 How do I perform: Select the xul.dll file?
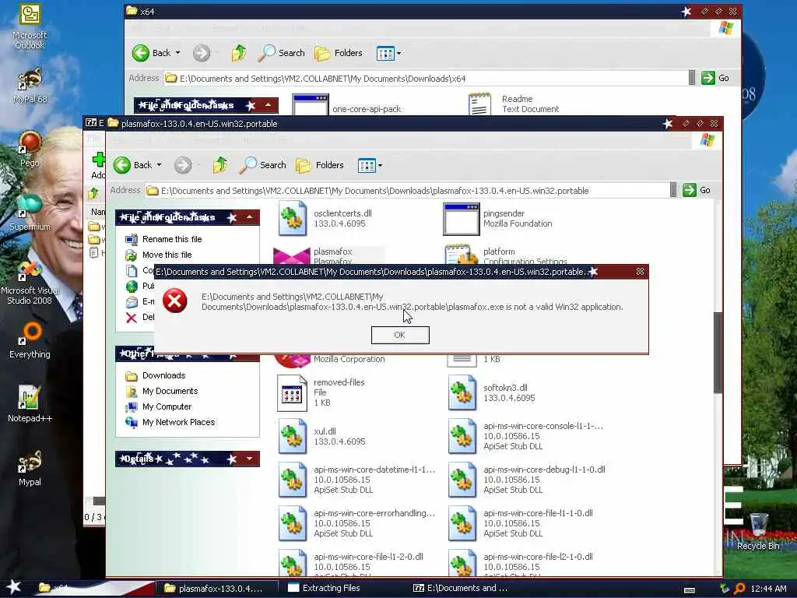321,436
